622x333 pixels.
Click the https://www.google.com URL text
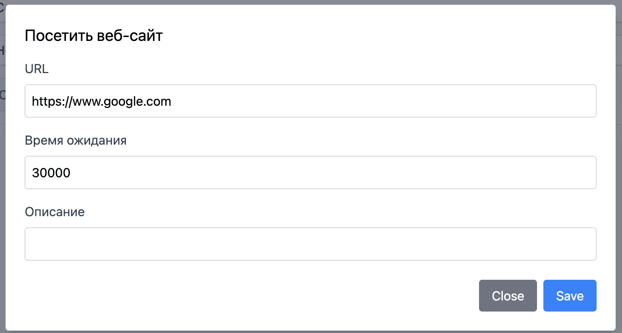pos(102,101)
